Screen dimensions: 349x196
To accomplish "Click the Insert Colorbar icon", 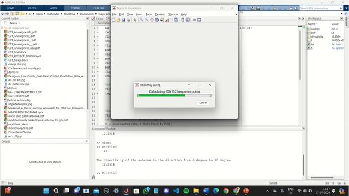I will tap(183, 20).
